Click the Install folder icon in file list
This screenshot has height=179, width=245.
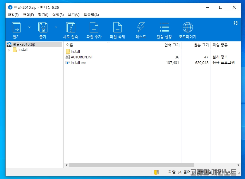point(68,51)
